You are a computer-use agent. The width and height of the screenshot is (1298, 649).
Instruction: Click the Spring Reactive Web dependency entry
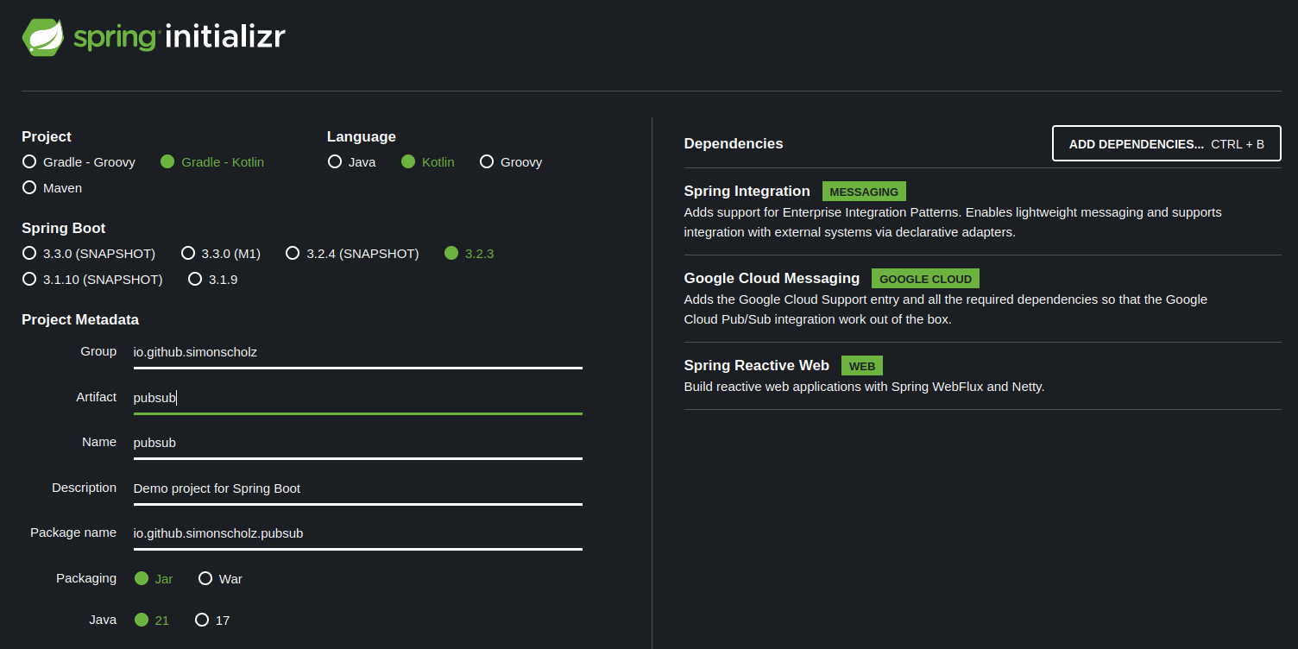[x=983, y=376]
